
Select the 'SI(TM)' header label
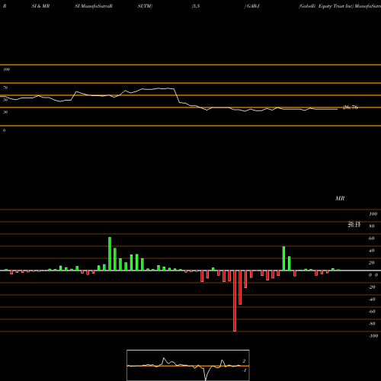click(145, 6)
